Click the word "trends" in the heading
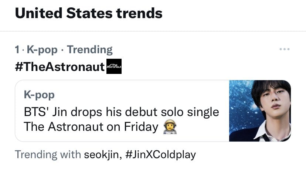 point(139,14)
